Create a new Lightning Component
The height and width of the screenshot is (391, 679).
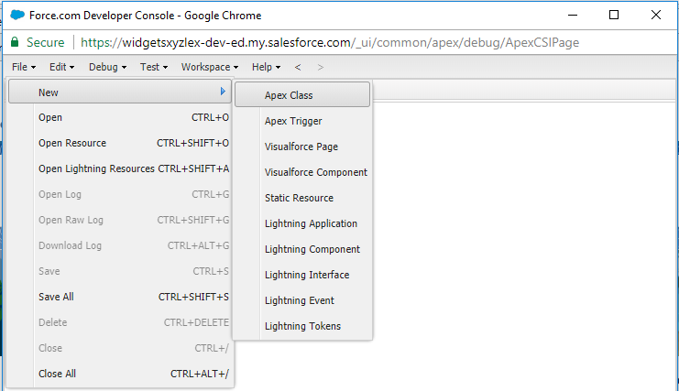pos(302,249)
